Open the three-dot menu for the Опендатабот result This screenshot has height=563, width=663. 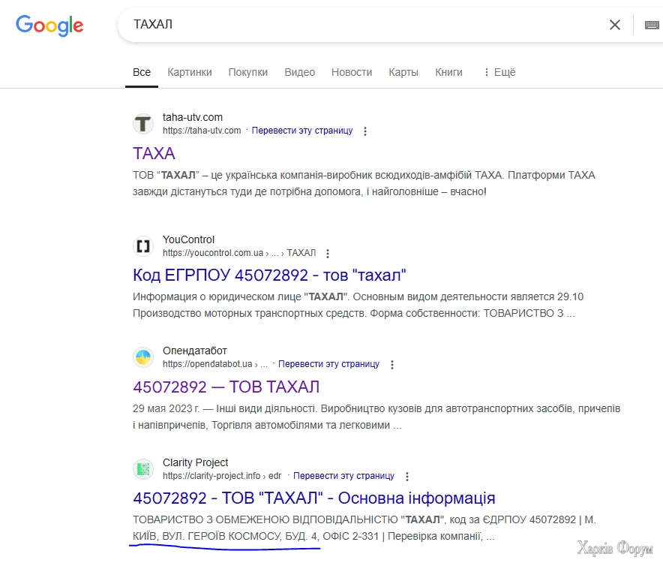pos(392,364)
